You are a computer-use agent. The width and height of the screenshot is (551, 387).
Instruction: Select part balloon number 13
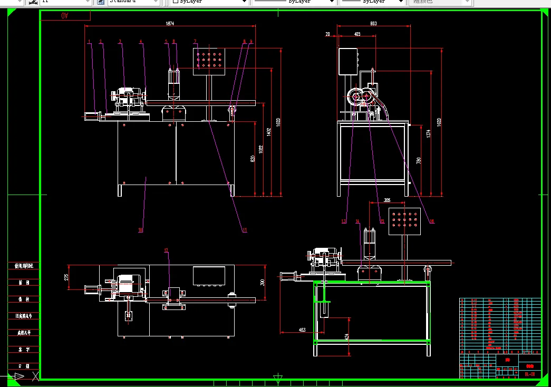click(344, 221)
